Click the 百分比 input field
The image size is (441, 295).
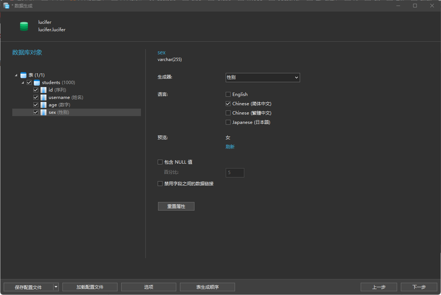tap(235, 173)
